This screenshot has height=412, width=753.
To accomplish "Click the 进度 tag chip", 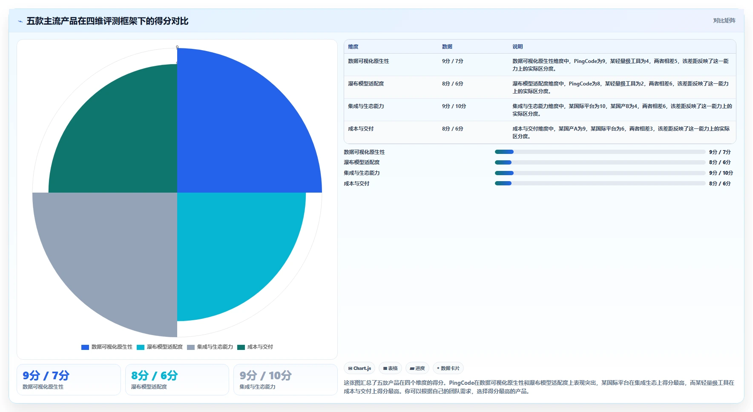I will point(417,368).
